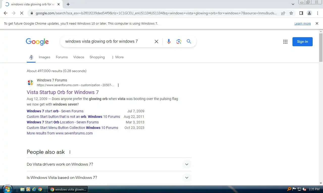Close the current browser tab
Viewport: 323px width, 193px height.
click(59, 4)
